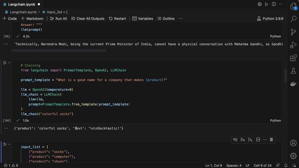Show the notebook Outline
This screenshot has width=299, height=168.
166,19
